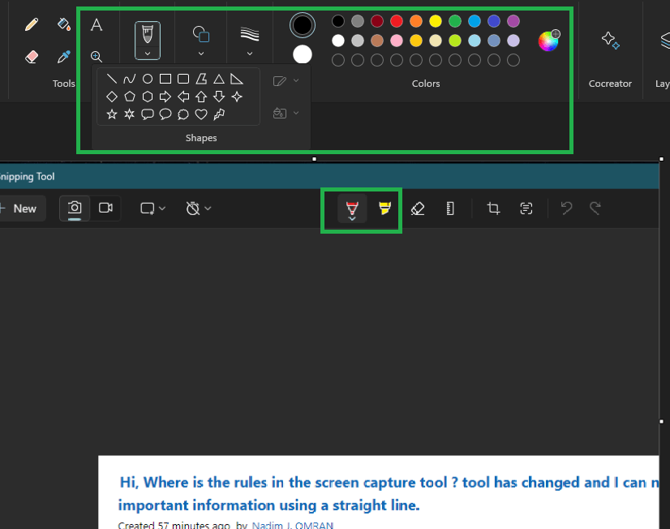This screenshot has width=670, height=529.
Task: Select the Text tool (A)
Action: coord(97,25)
